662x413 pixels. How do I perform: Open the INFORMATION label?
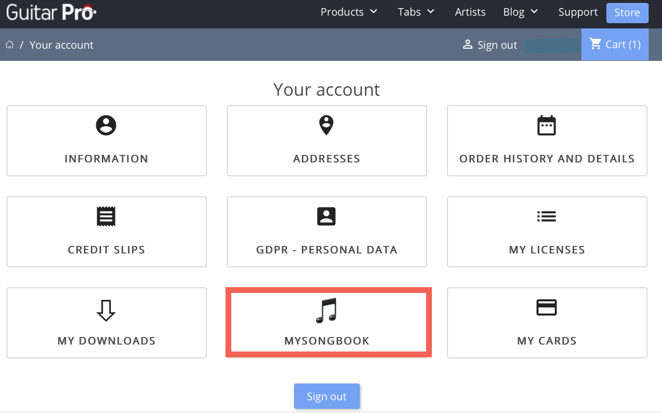[x=107, y=159]
